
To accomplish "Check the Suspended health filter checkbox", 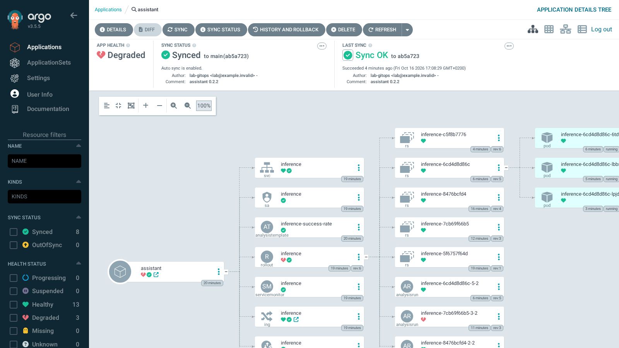I will 14,291.
